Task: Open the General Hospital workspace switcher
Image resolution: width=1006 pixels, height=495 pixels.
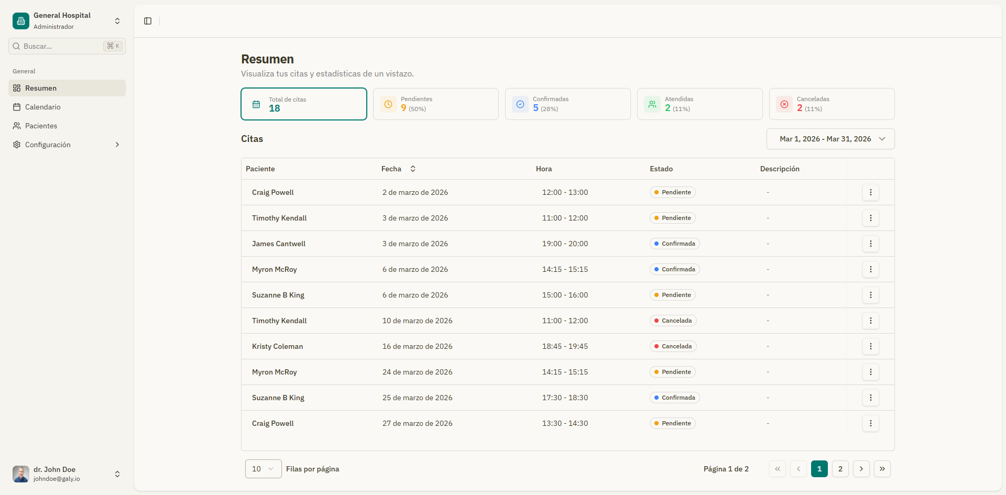Action: click(117, 21)
